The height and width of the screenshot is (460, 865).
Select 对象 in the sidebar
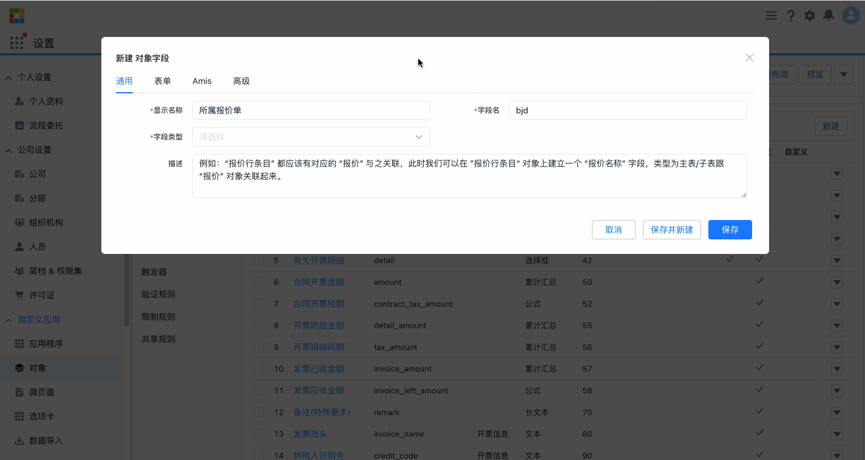click(36, 367)
